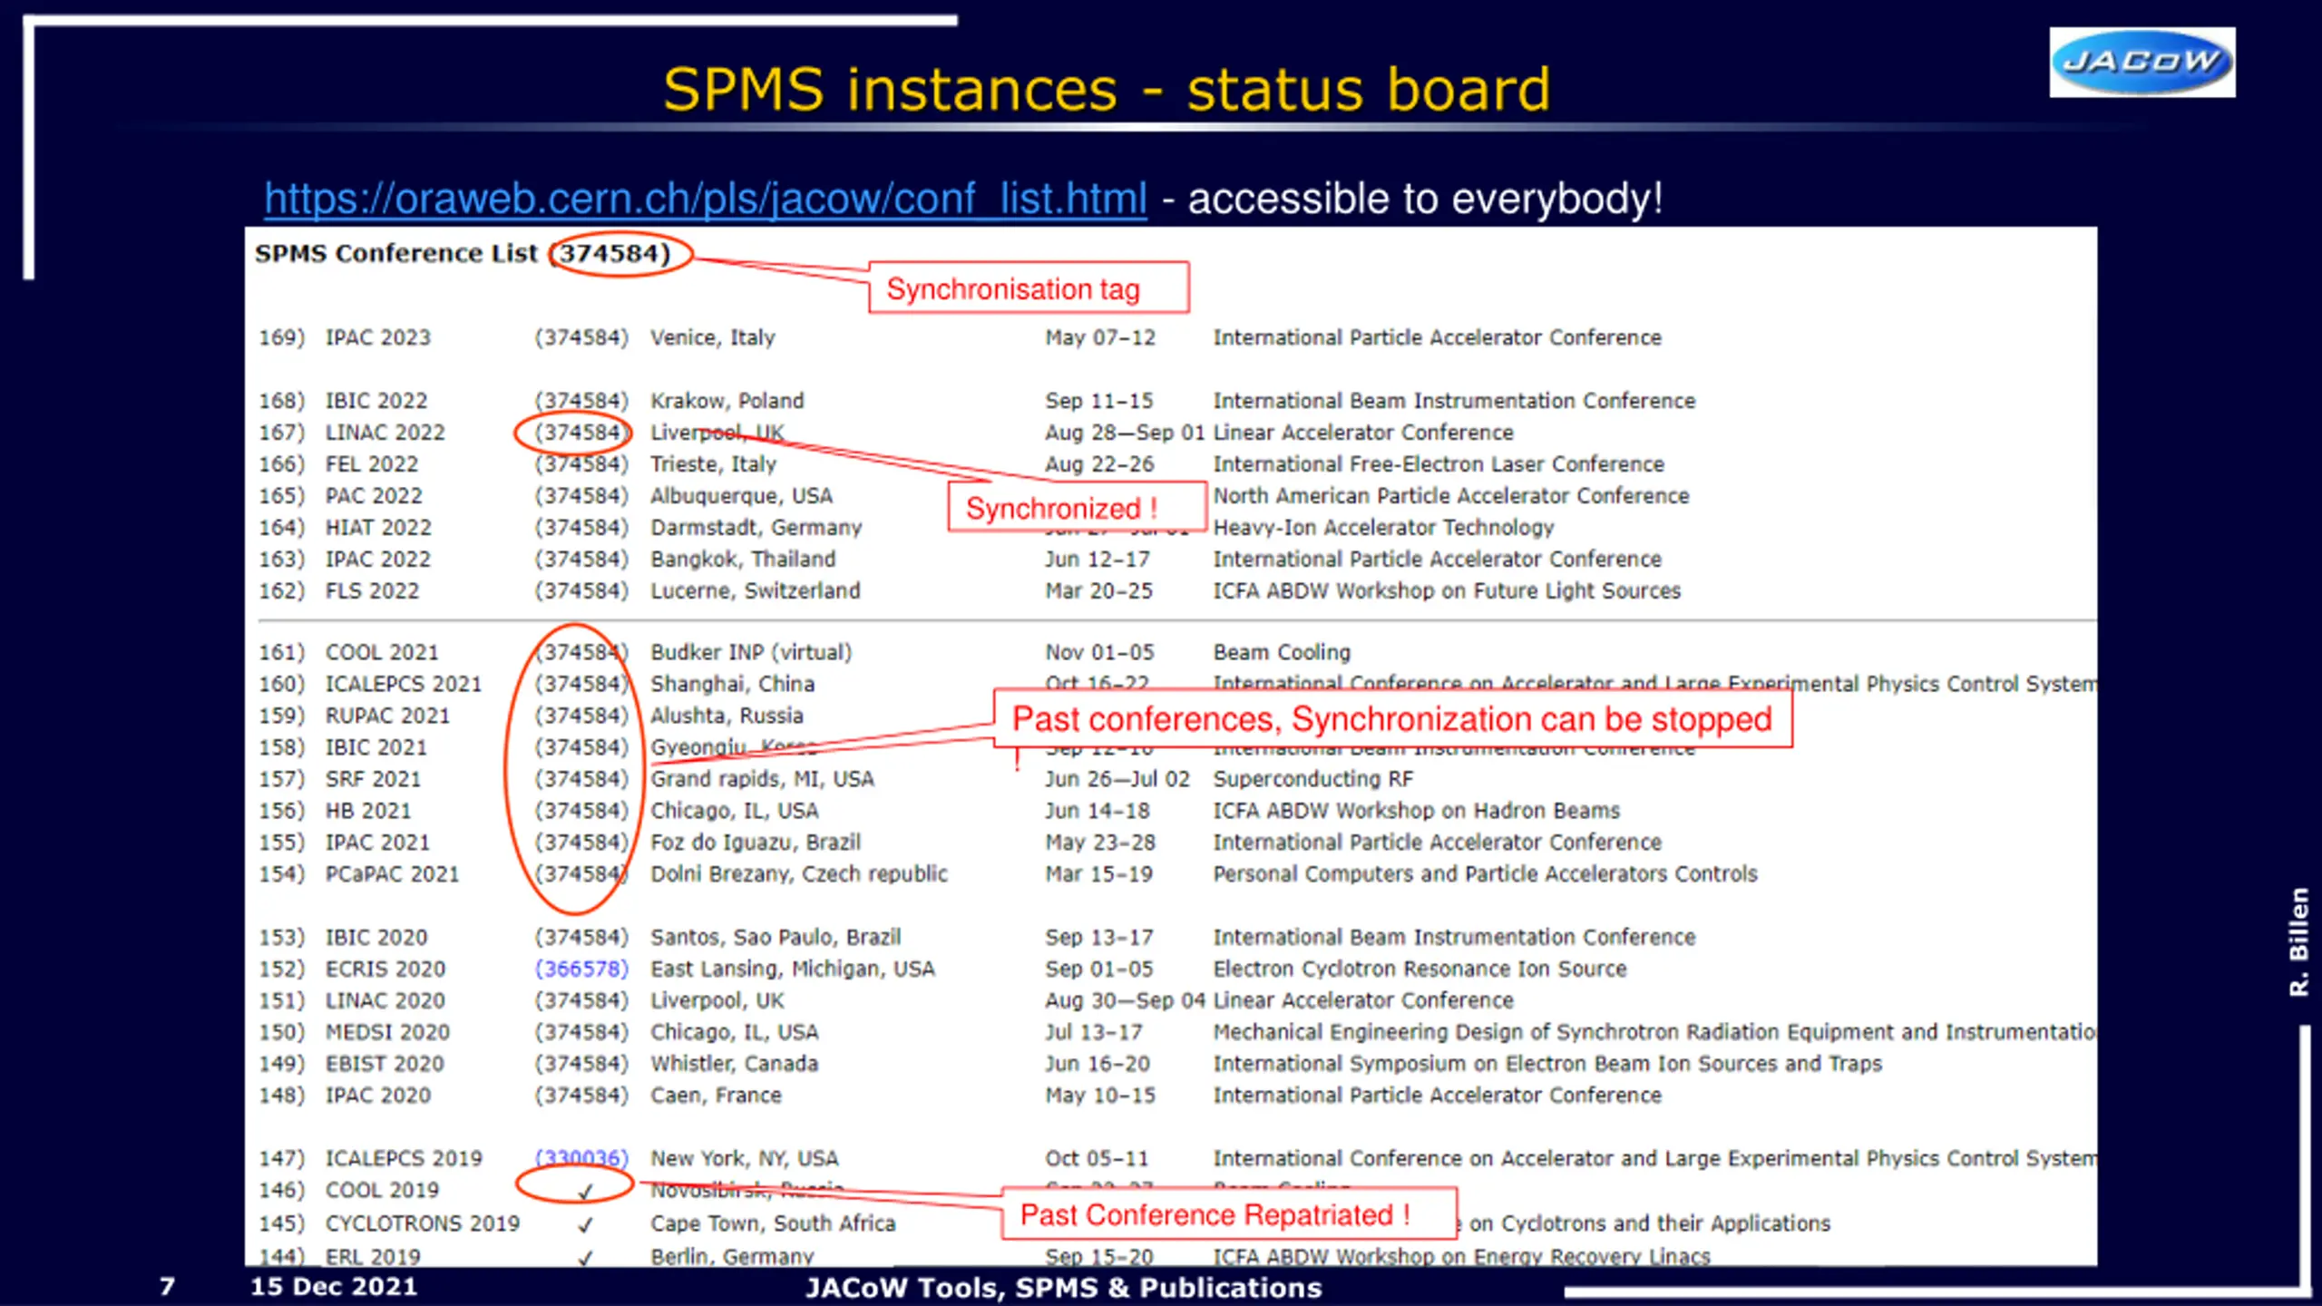The image size is (2322, 1306).
Task: Click 'FEL 2022' conference name
Action: point(372,464)
